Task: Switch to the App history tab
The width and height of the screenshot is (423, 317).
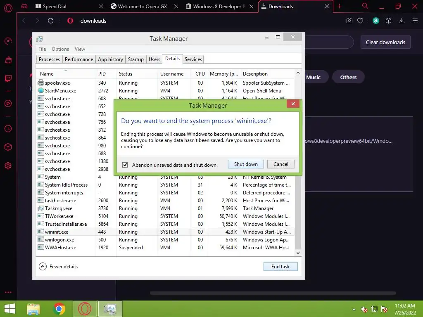Action: [x=110, y=59]
